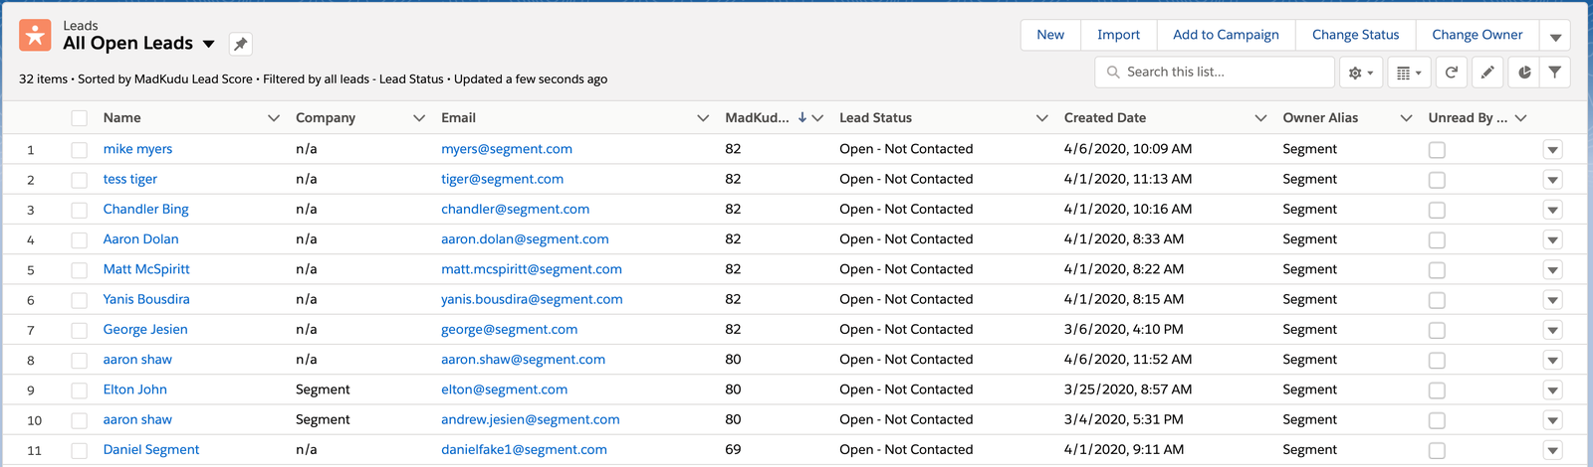Open Email column options chevron
This screenshot has width=1593, height=467.
pyautogui.click(x=703, y=118)
